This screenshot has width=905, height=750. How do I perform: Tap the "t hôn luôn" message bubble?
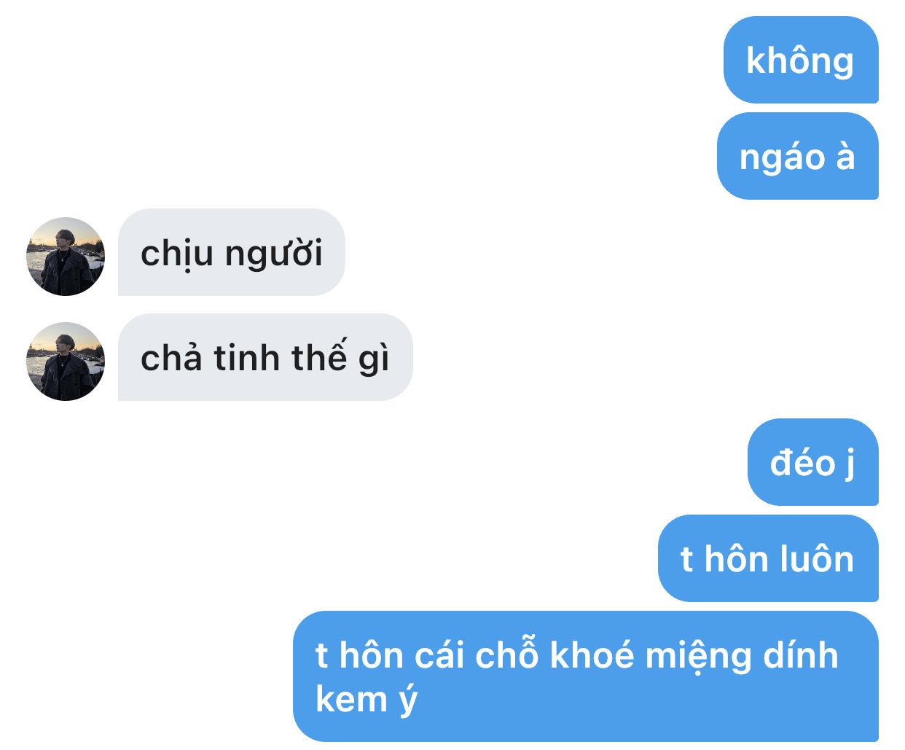768,558
